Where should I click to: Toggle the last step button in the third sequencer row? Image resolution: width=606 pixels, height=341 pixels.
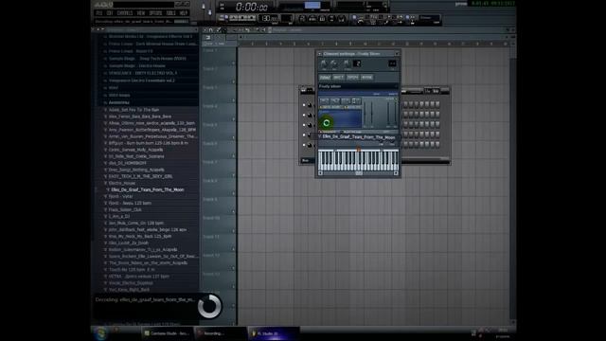click(437, 124)
